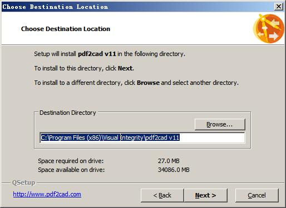Cancel the pdf2cad installation
The height and width of the screenshot is (208, 286).
(x=257, y=195)
